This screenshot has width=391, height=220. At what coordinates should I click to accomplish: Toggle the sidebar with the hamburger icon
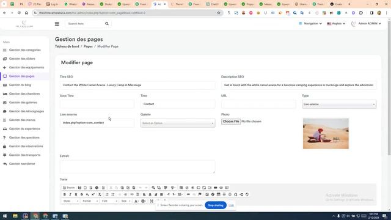57,24
